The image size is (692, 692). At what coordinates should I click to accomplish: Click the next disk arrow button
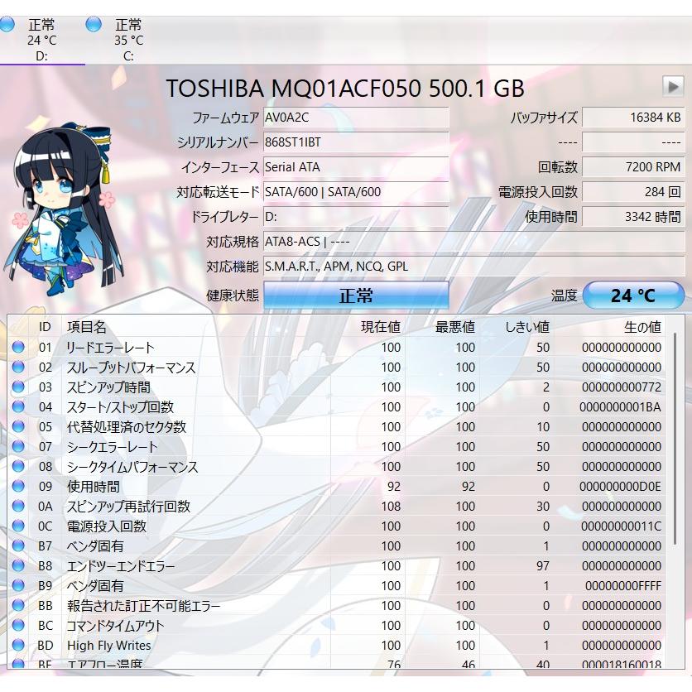pyautogui.click(x=673, y=86)
